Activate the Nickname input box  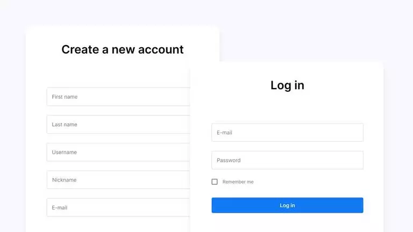tap(118, 180)
